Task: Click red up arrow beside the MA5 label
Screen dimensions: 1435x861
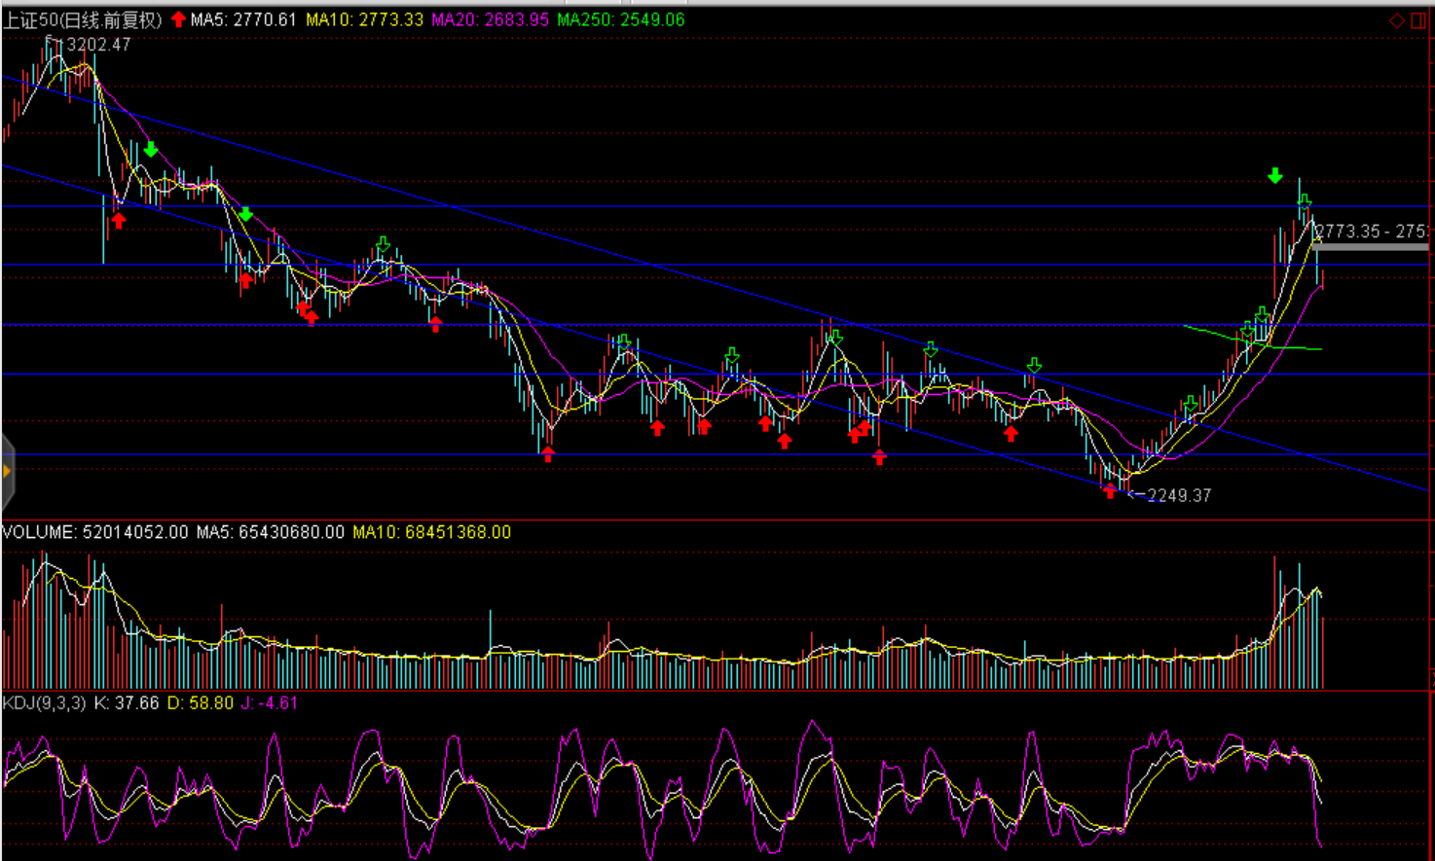Action: click(x=178, y=19)
